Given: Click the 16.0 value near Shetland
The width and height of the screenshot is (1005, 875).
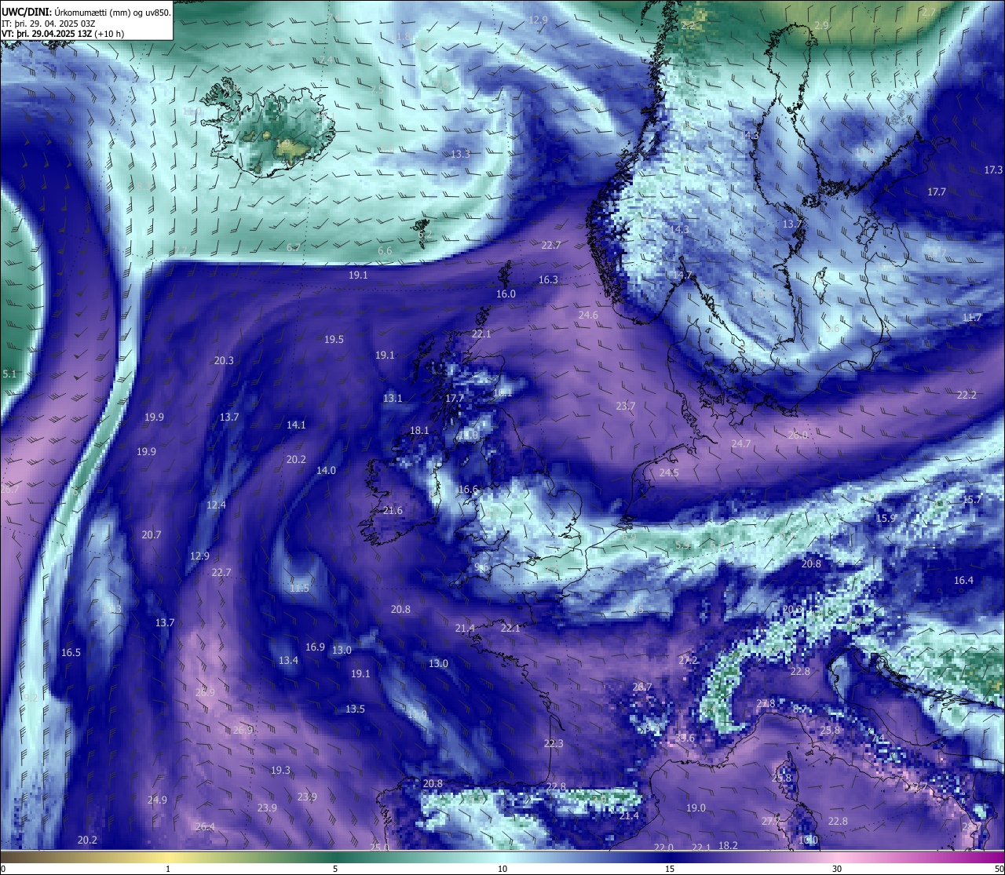Looking at the screenshot, I should click(x=506, y=294).
